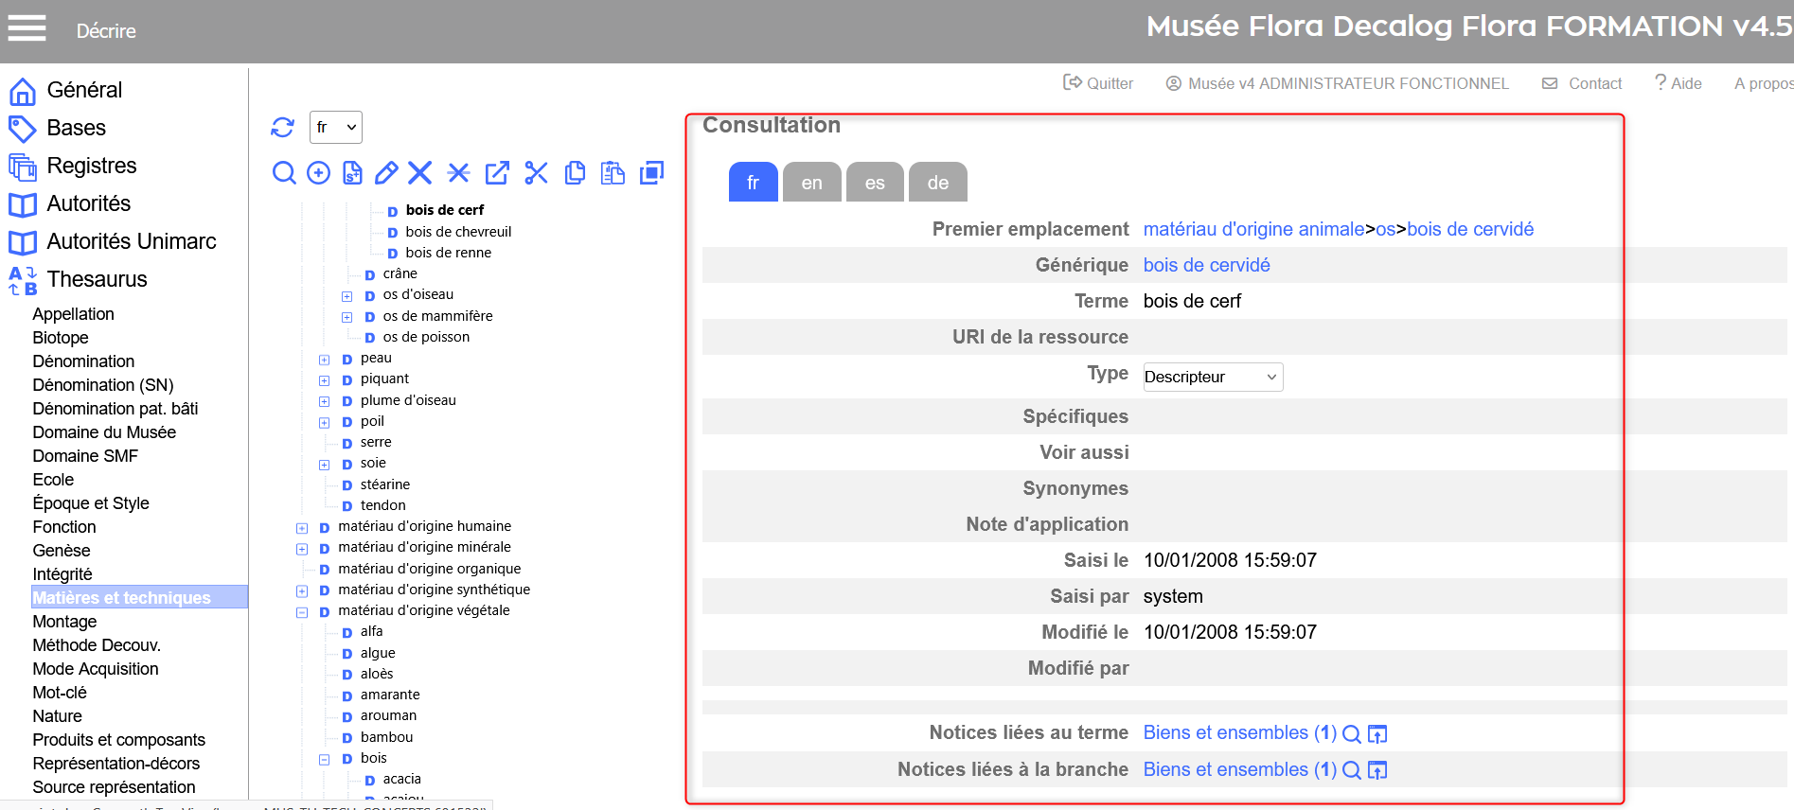Collapse the matériau d'origine végétale node
The image size is (1794, 810).
(302, 612)
